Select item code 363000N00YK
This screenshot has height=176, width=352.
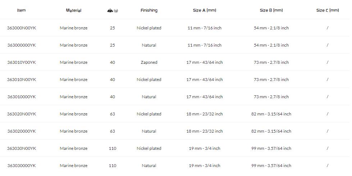(x=22, y=28)
